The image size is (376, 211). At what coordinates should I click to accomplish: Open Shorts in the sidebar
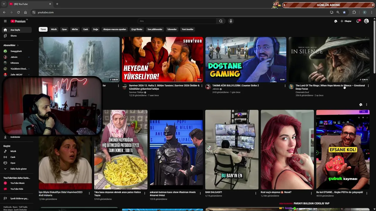point(17,36)
